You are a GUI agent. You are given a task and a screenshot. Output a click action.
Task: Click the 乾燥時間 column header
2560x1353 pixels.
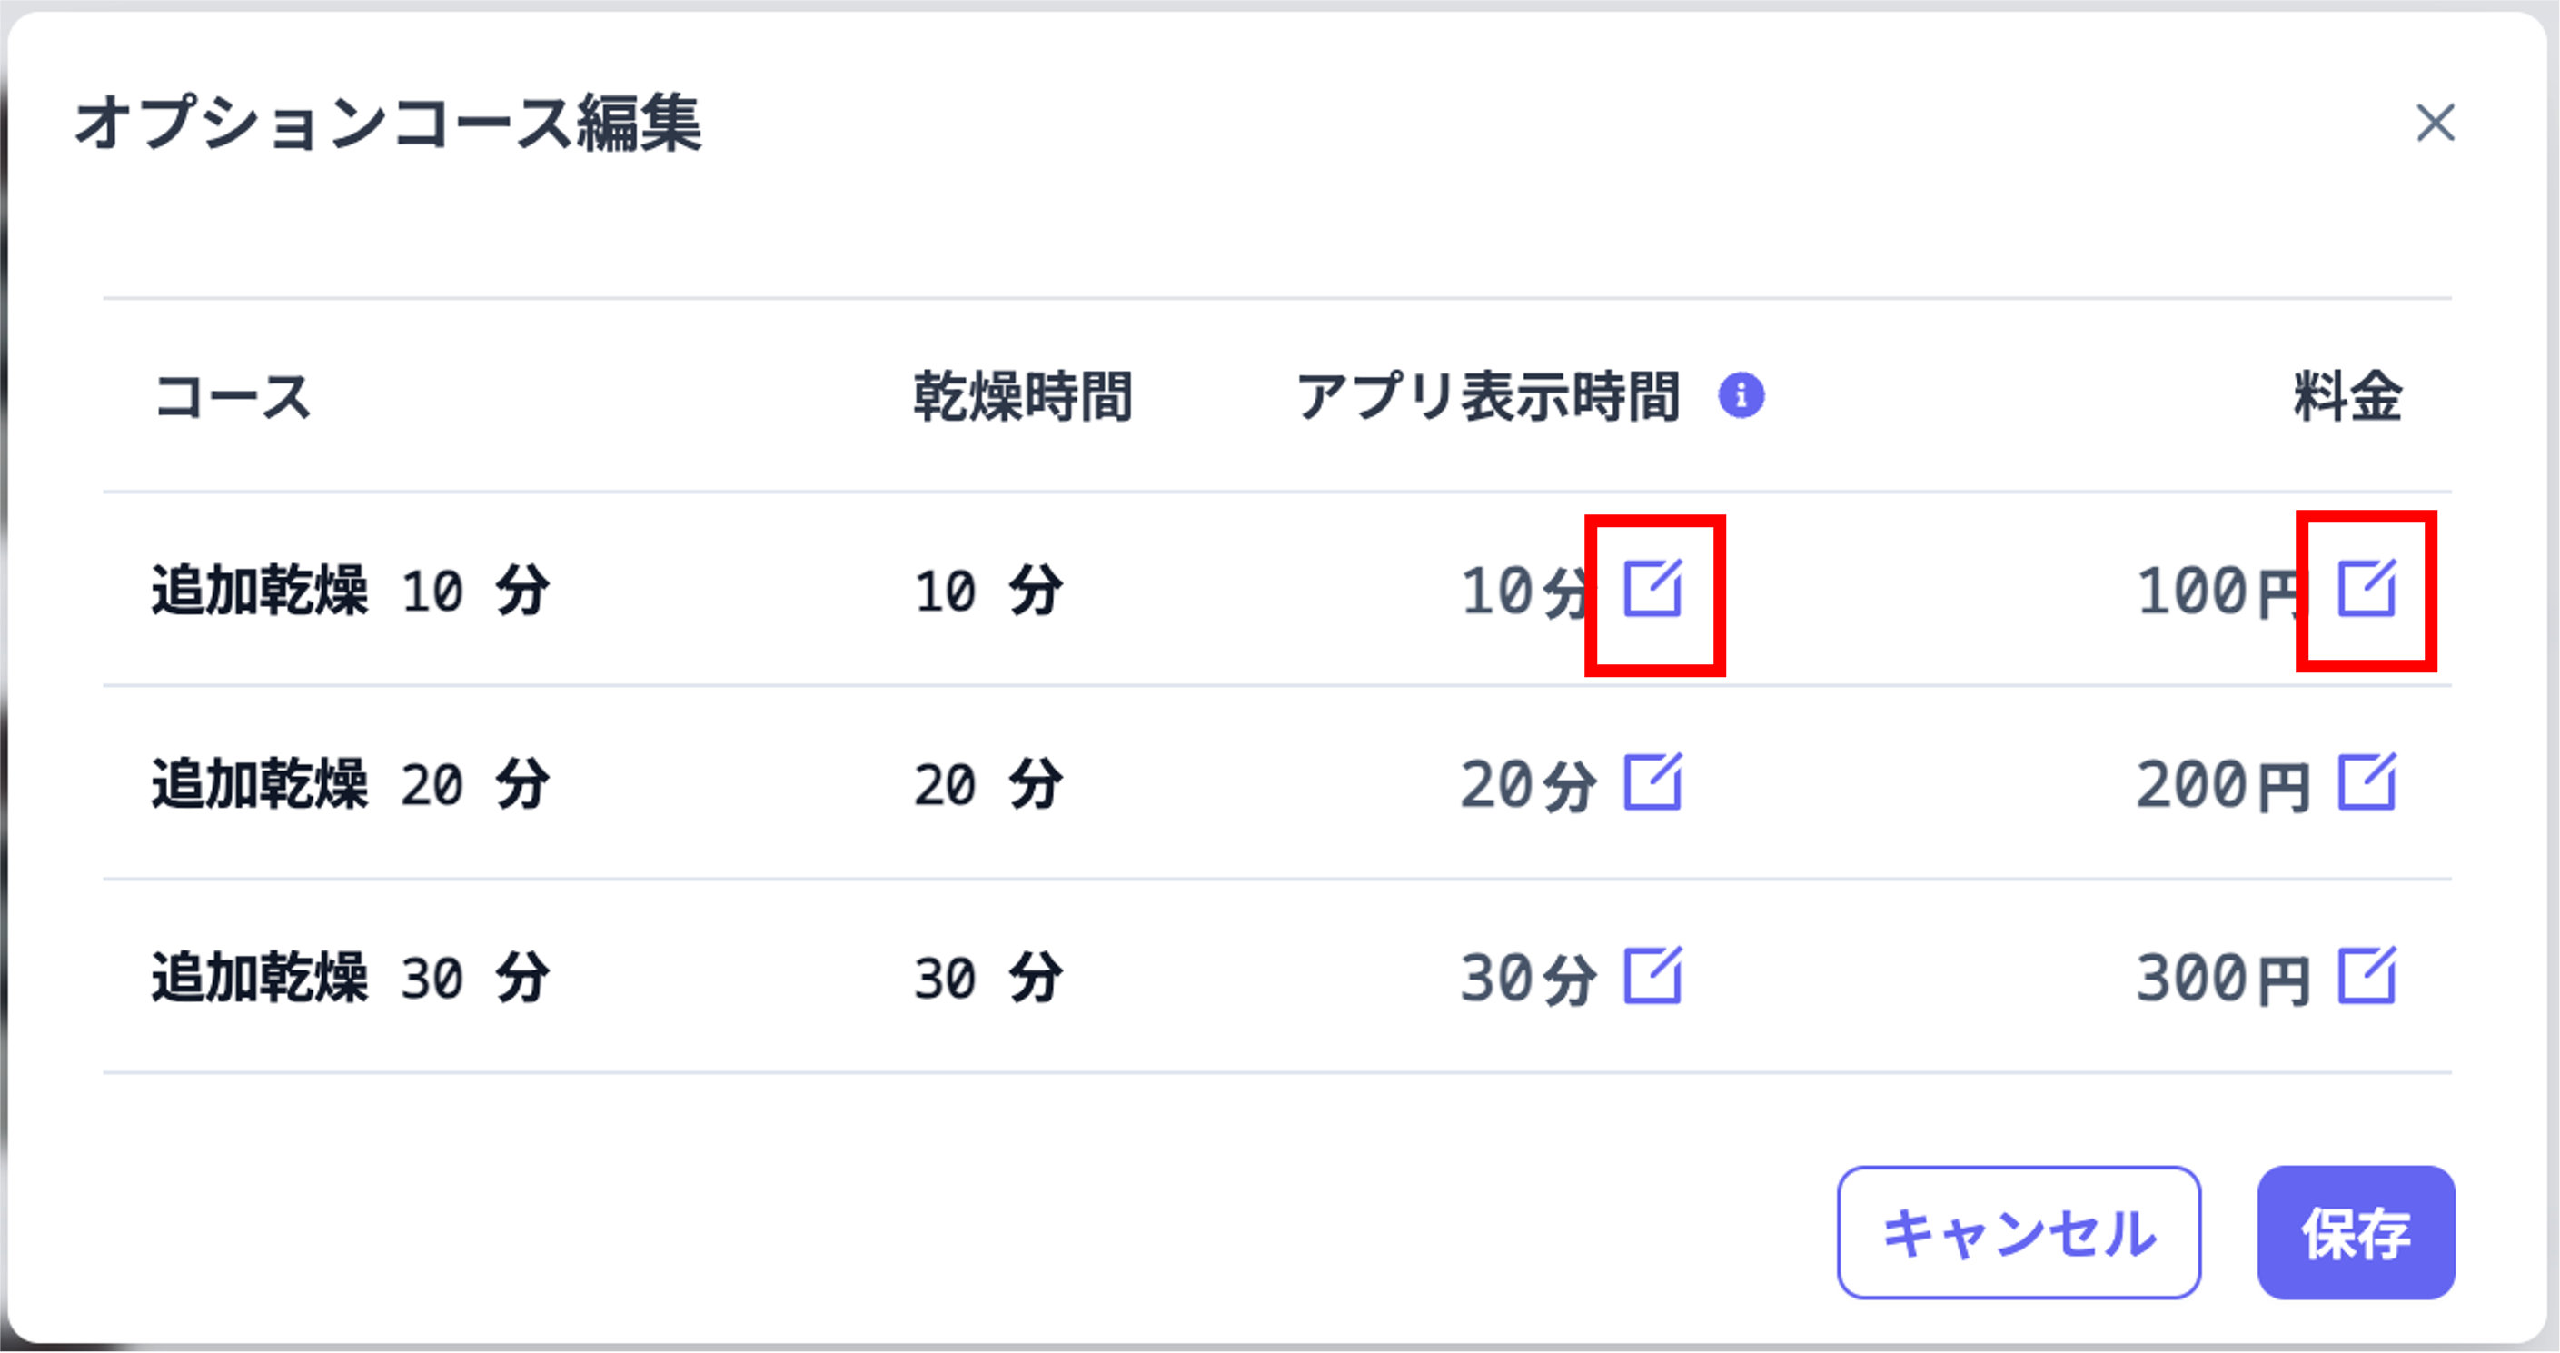1023,397
